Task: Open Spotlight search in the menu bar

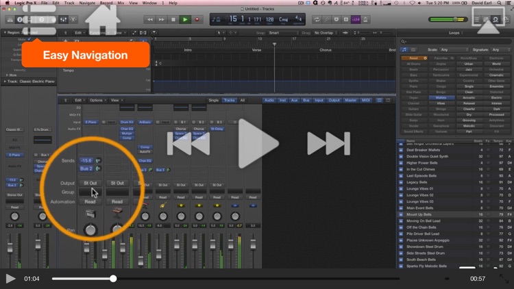Action: pos(500,3)
